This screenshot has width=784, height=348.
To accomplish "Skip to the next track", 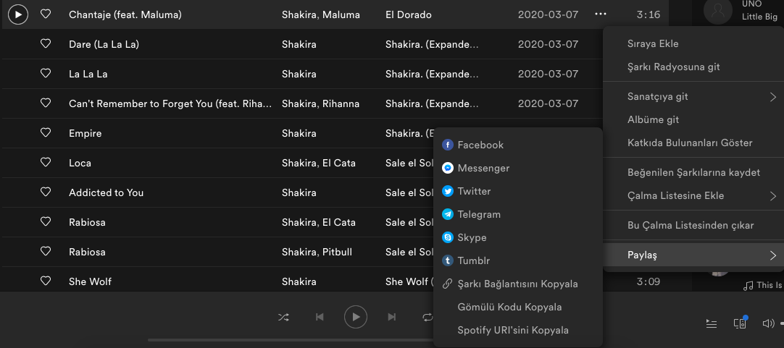I will coord(391,317).
